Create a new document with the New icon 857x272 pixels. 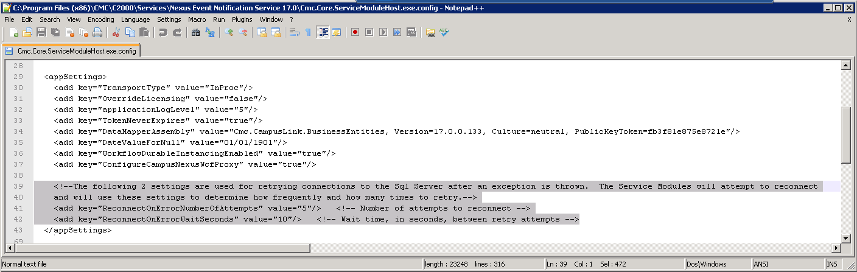tap(13, 32)
